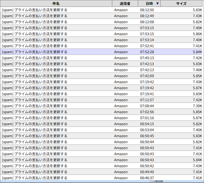204x183 pixels.
Task: Select the message received at 07:11:57
Action: 101,100
